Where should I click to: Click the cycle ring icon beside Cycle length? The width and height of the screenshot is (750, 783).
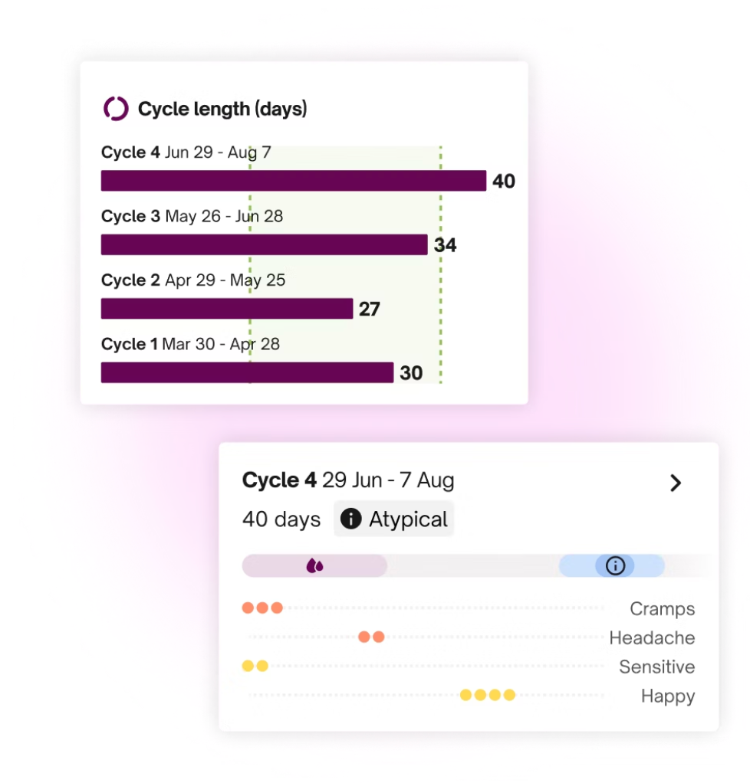point(116,109)
